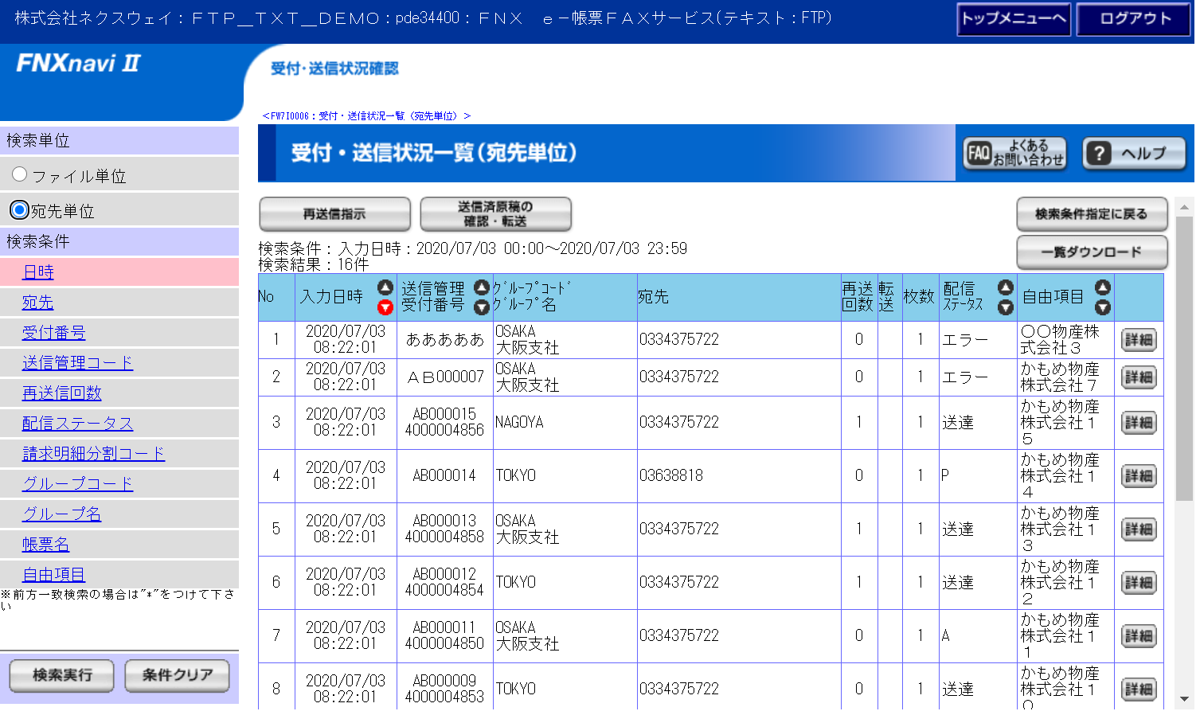Select destination 03638818 in row 4
1200x715 pixels.
(671, 476)
